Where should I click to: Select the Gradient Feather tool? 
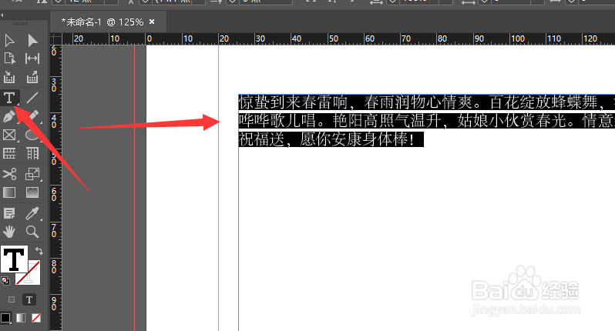32,192
